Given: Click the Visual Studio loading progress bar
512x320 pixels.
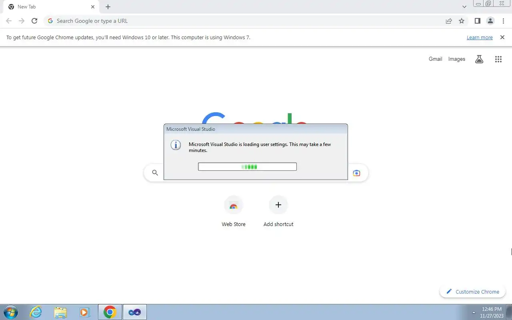Looking at the screenshot, I should [247, 167].
